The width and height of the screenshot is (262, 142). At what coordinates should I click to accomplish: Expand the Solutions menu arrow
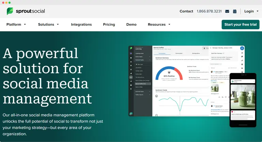pyautogui.click(x=58, y=25)
